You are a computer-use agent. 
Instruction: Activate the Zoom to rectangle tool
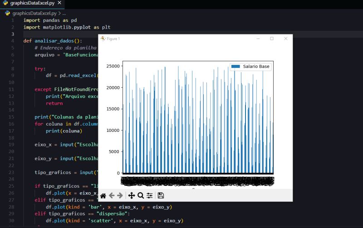[141, 196]
